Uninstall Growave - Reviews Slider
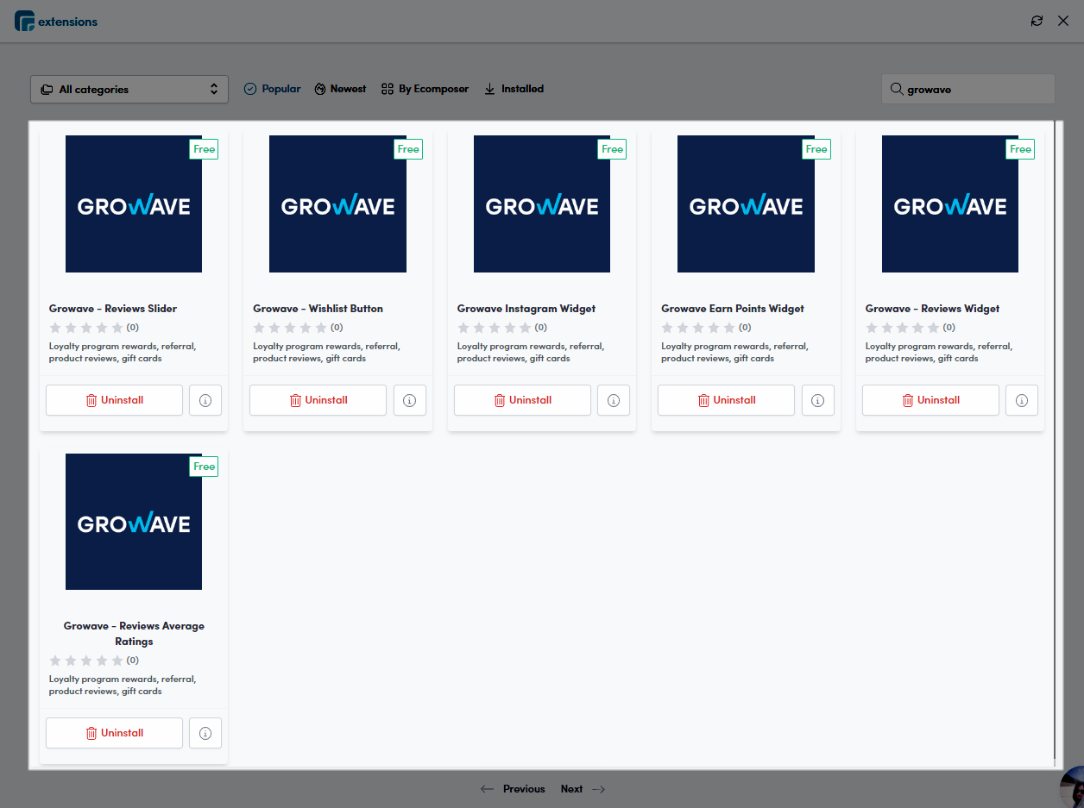Image resolution: width=1084 pixels, height=808 pixels. coord(114,400)
